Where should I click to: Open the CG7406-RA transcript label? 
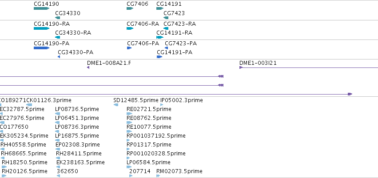click(x=143, y=24)
